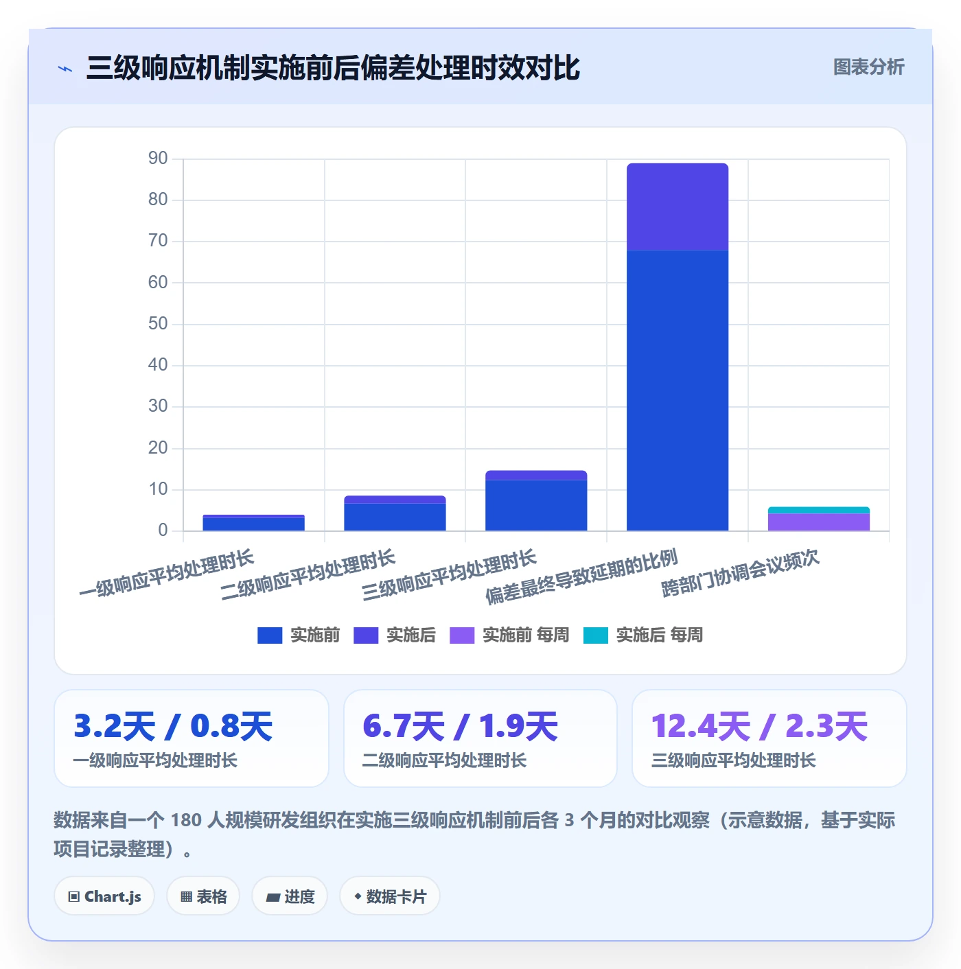Select the 表格 tag
Image resolution: width=961 pixels, height=969 pixels.
point(203,896)
